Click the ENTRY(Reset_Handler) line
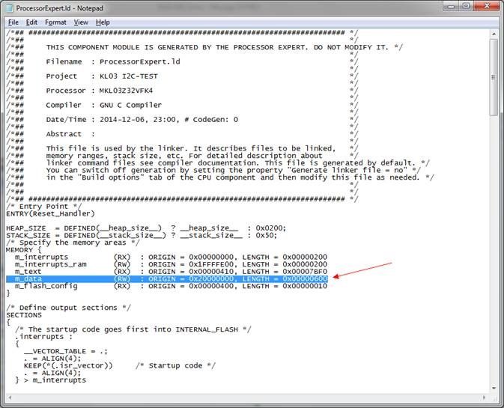Viewport: 504px width, 408px height. point(50,213)
